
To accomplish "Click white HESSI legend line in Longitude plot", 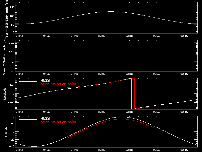I will pyautogui.click(x=28, y=81).
